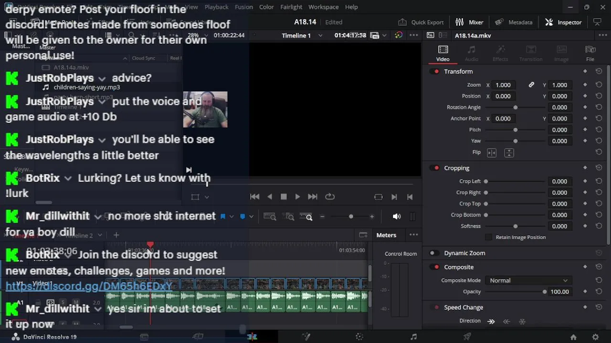Open the Playback menu
Viewport: 611px width, 343px height.
coord(216,7)
